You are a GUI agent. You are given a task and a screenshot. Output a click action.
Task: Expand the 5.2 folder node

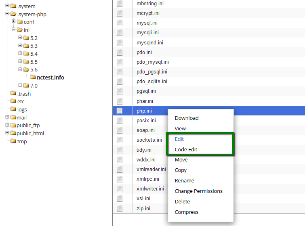point(20,37)
